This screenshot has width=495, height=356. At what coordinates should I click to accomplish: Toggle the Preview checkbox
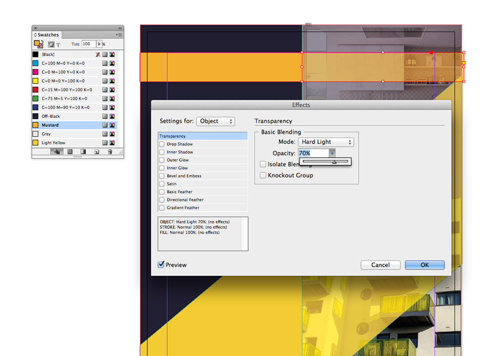click(x=161, y=265)
